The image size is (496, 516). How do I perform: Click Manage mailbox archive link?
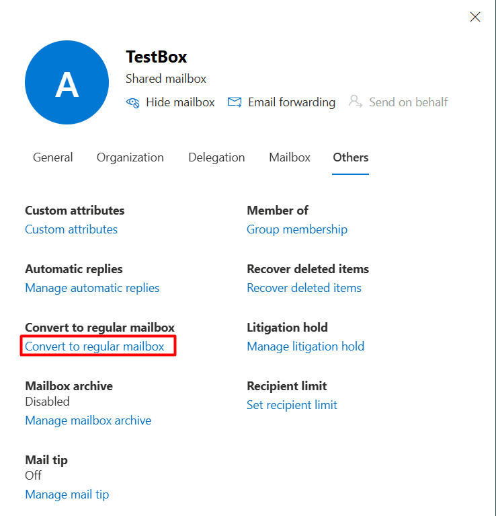coord(89,420)
